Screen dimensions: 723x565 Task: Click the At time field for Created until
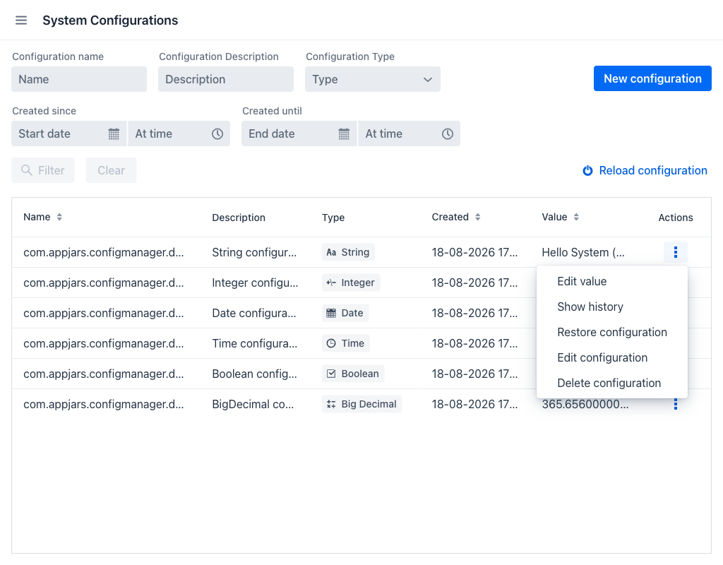pos(409,133)
